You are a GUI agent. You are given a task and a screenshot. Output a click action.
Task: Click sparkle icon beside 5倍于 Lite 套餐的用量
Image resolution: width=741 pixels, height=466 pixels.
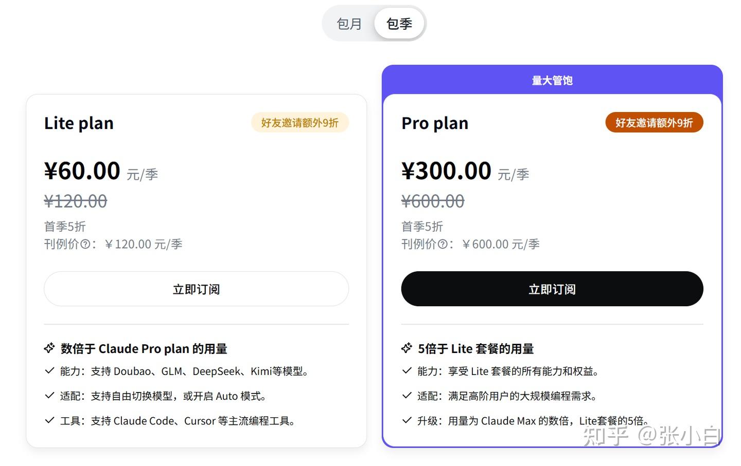pos(407,348)
